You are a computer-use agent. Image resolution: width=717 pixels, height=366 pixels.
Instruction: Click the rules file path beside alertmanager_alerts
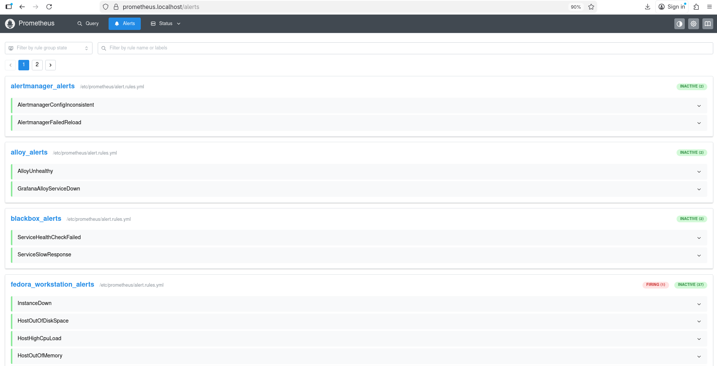(112, 87)
